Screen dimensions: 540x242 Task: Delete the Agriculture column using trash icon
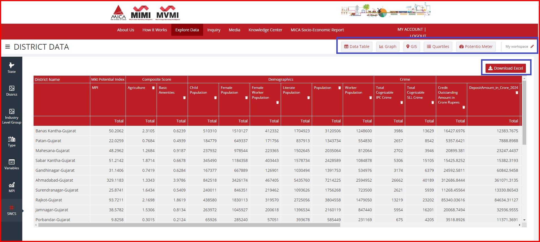tap(153, 88)
